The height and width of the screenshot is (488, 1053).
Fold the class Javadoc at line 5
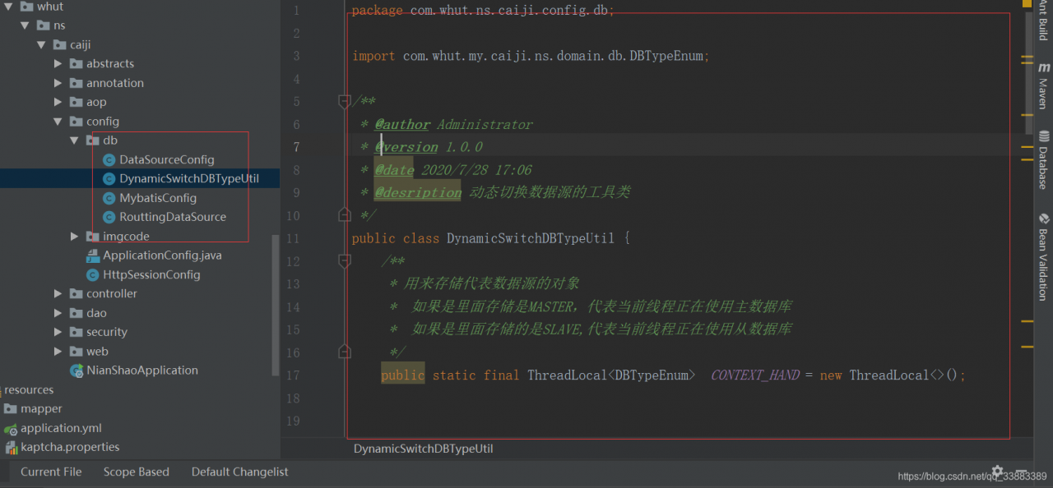[x=345, y=102]
